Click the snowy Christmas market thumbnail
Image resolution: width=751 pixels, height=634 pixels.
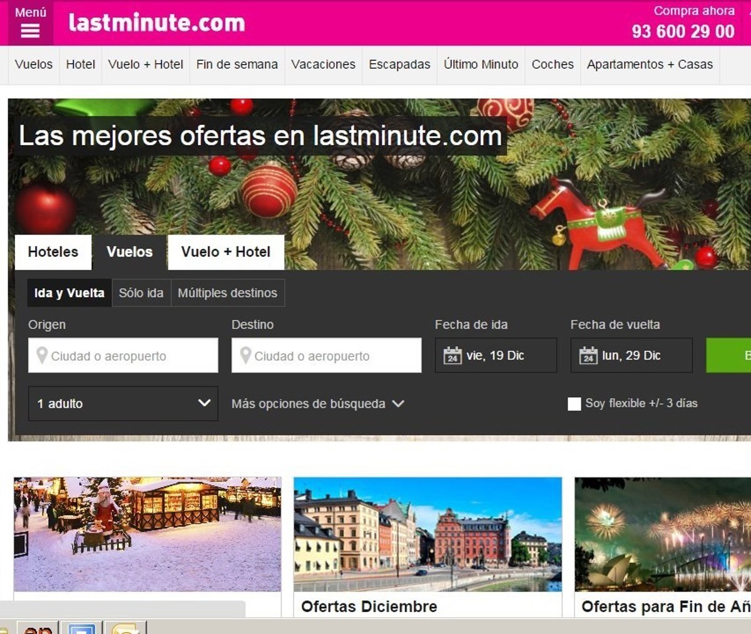147,534
